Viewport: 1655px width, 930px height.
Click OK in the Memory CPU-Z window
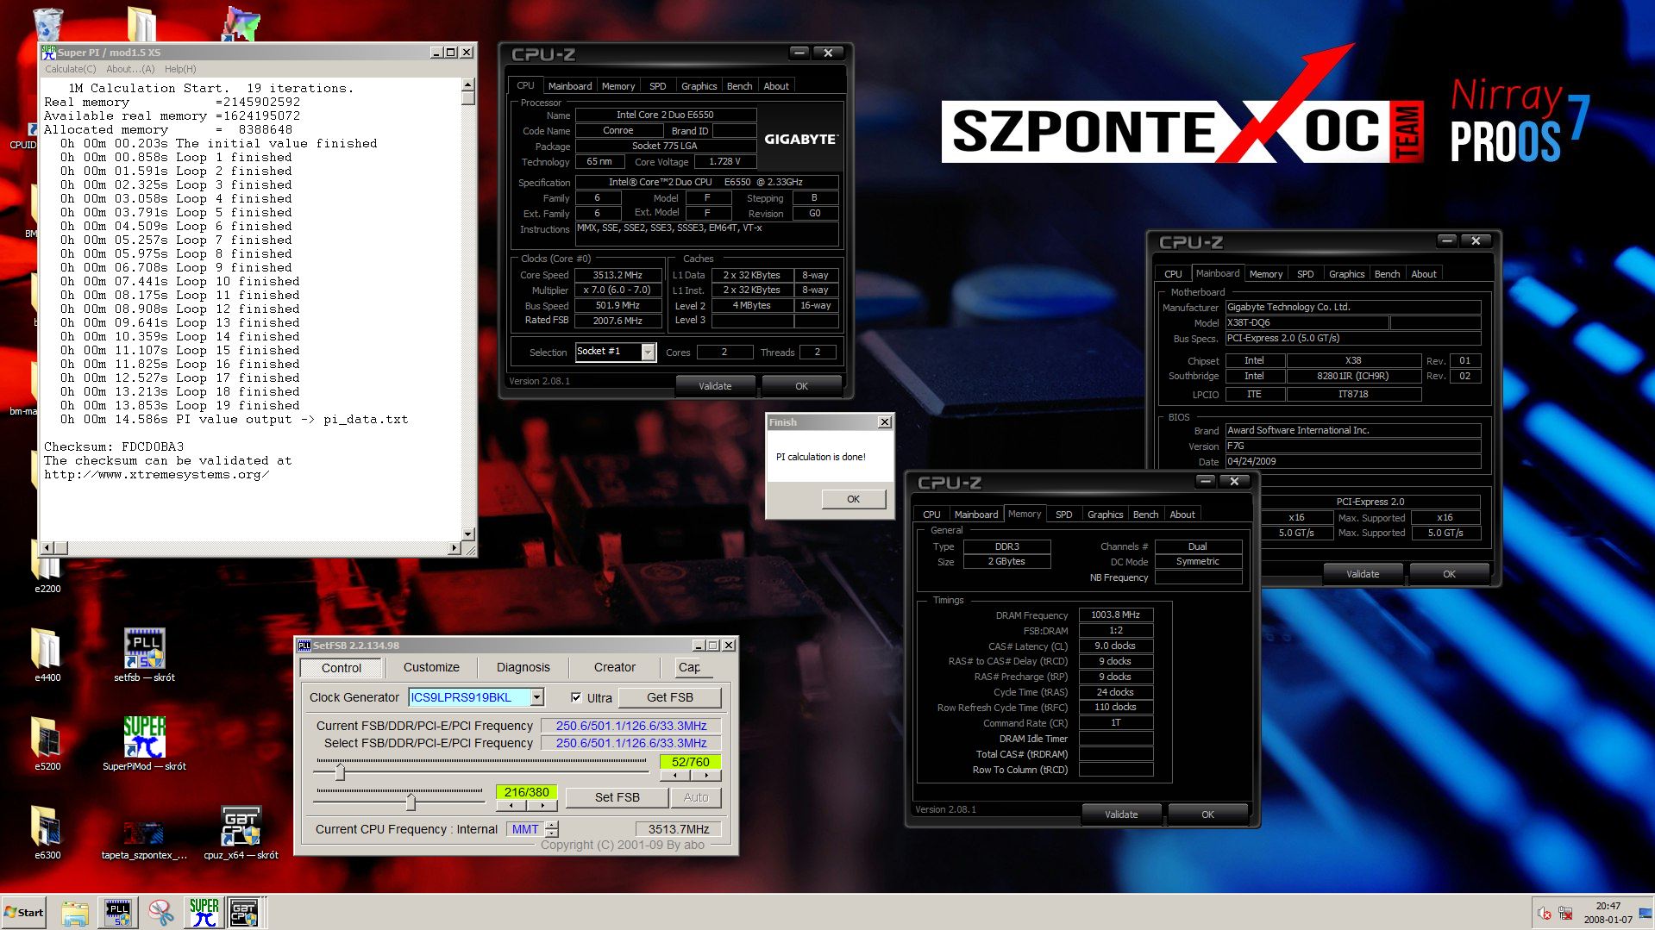(x=1207, y=815)
